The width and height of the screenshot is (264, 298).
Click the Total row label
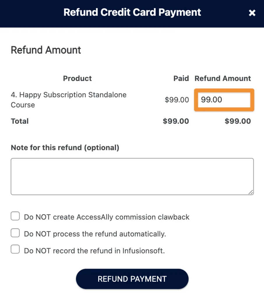pyautogui.click(x=20, y=121)
